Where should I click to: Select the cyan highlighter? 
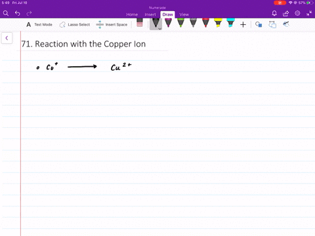pos(230,23)
